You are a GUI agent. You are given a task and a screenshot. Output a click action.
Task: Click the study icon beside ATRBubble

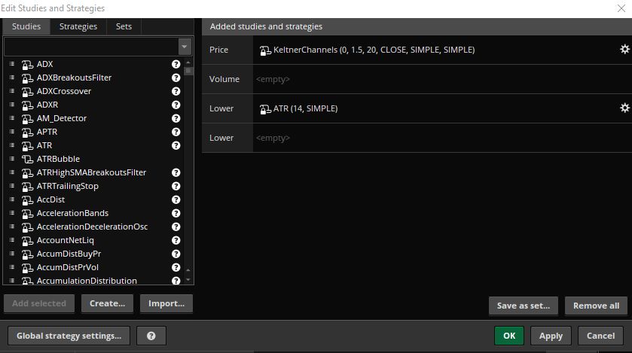tap(27, 159)
